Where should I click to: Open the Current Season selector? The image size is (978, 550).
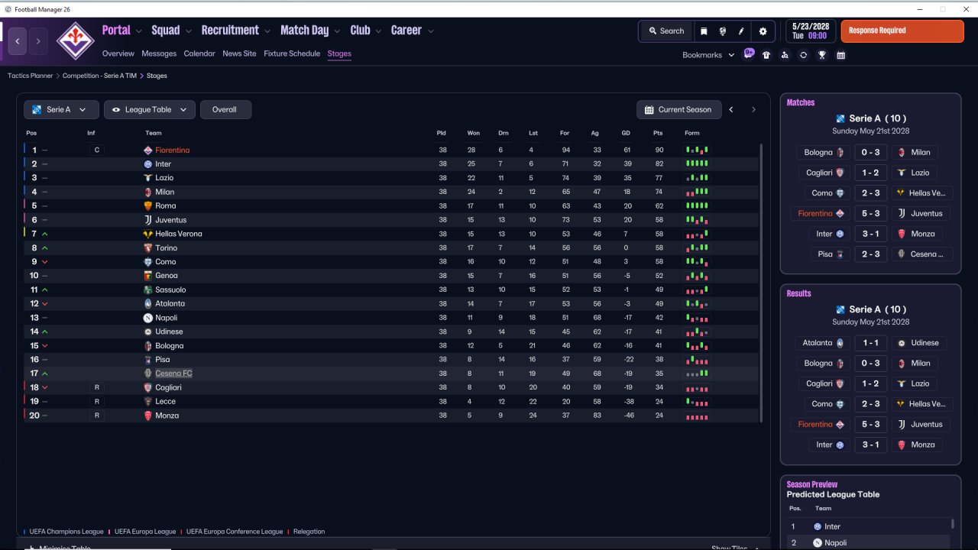pos(678,110)
